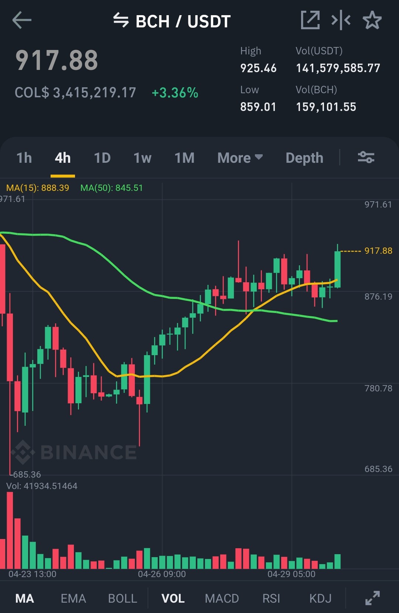The image size is (399, 613).
Task: Switch to the 1h timeframe tab
Action: coord(24,158)
